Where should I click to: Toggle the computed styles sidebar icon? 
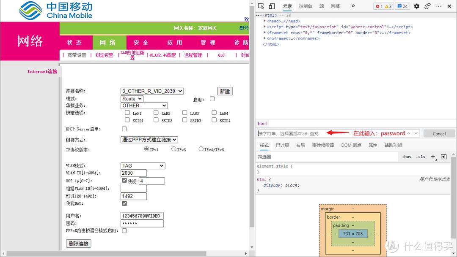tap(443, 157)
